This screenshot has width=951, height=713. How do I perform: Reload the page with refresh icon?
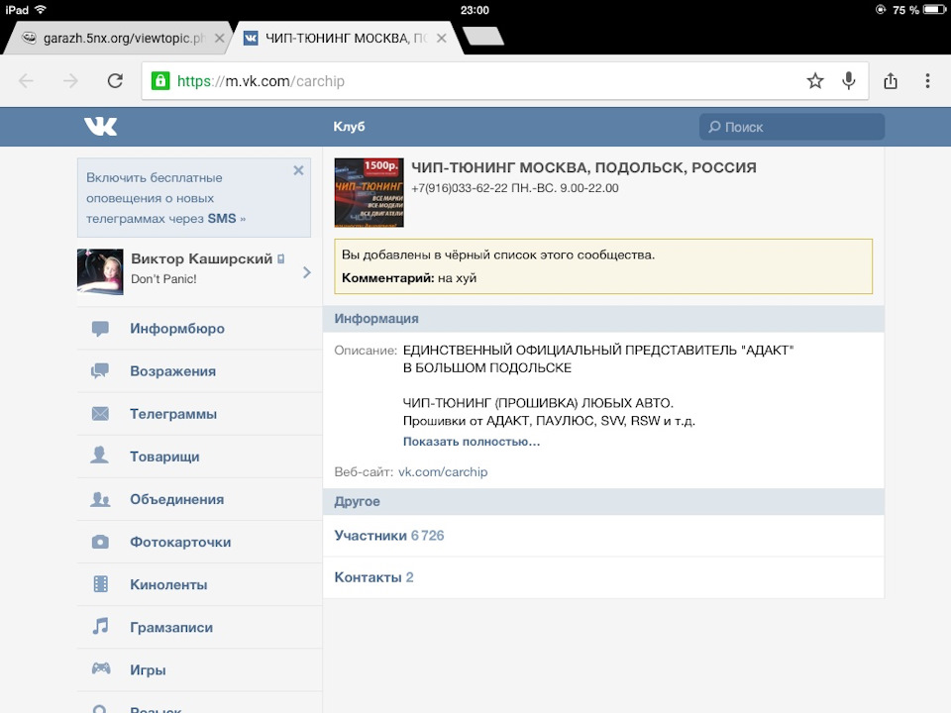click(115, 81)
